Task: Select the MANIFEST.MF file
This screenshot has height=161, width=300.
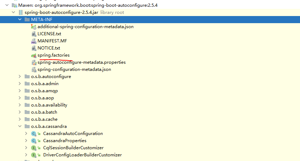Action: pos(52,41)
